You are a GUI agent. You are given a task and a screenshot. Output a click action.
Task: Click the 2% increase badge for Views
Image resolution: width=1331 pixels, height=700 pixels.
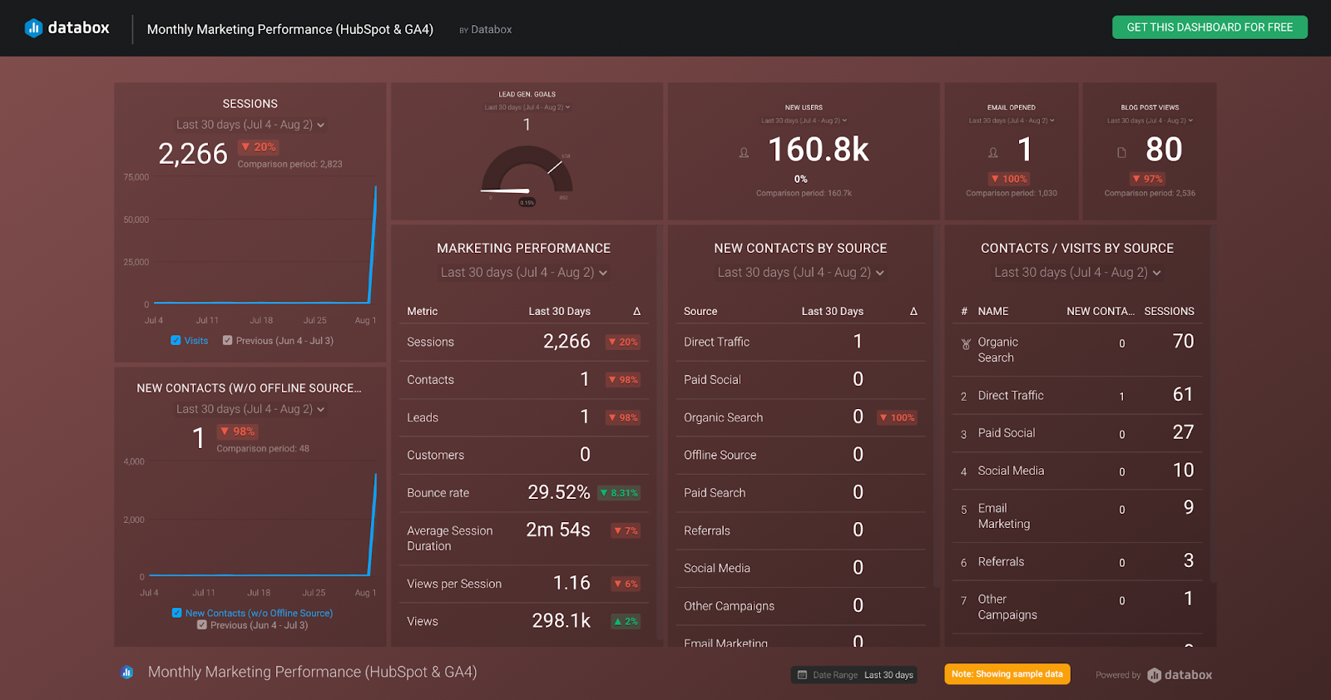[626, 621]
